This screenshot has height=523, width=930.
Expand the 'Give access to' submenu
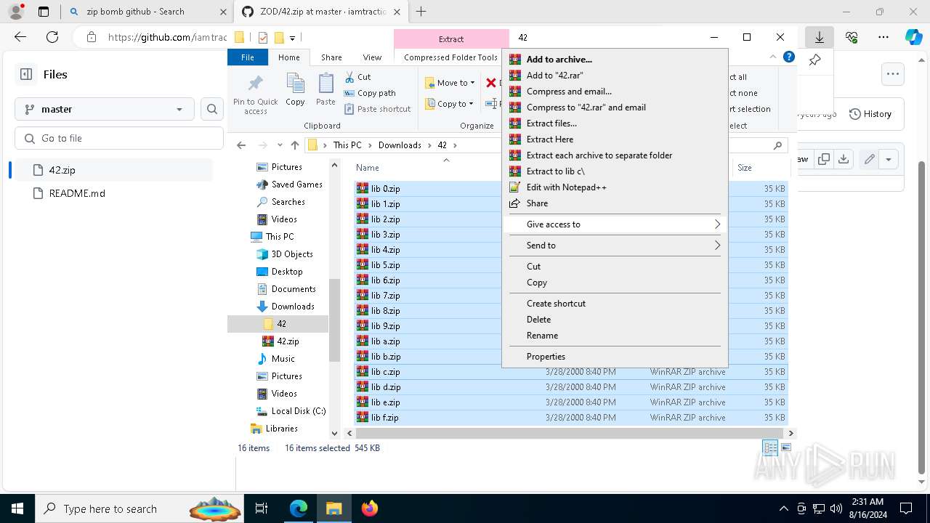615,224
